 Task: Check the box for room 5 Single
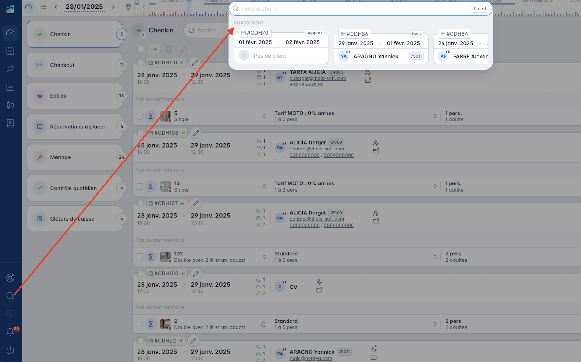pos(139,116)
